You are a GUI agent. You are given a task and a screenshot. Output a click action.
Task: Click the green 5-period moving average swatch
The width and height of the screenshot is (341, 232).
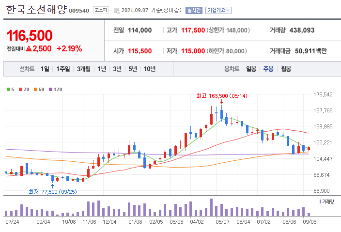pos(9,90)
